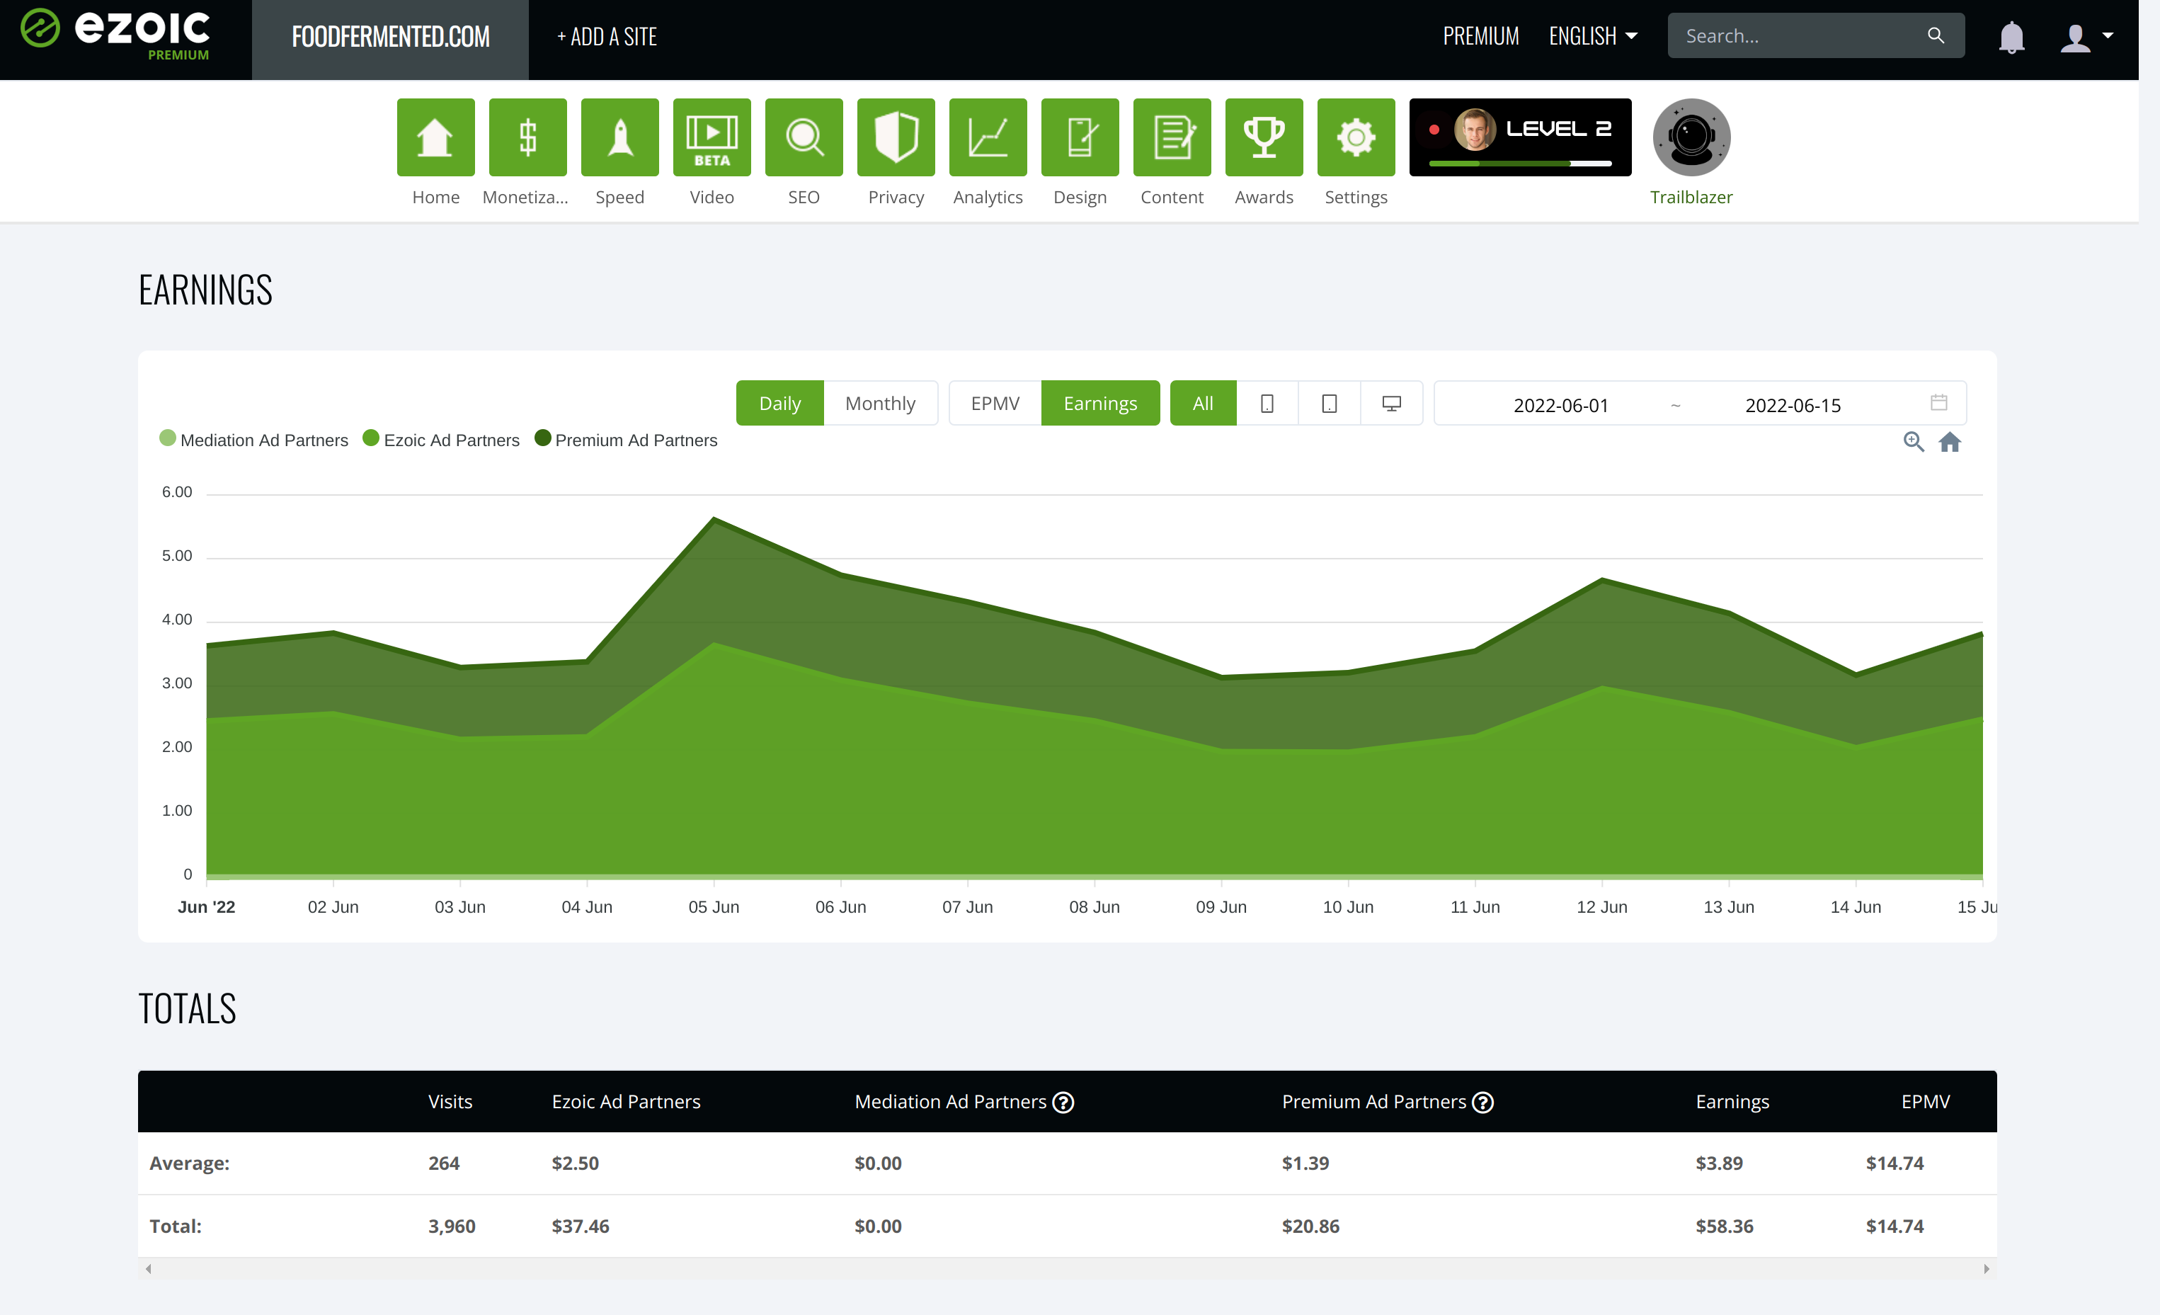Click the Trailblazer astronaut badge
Image resolution: width=2160 pixels, height=1315 pixels.
pos(1691,137)
